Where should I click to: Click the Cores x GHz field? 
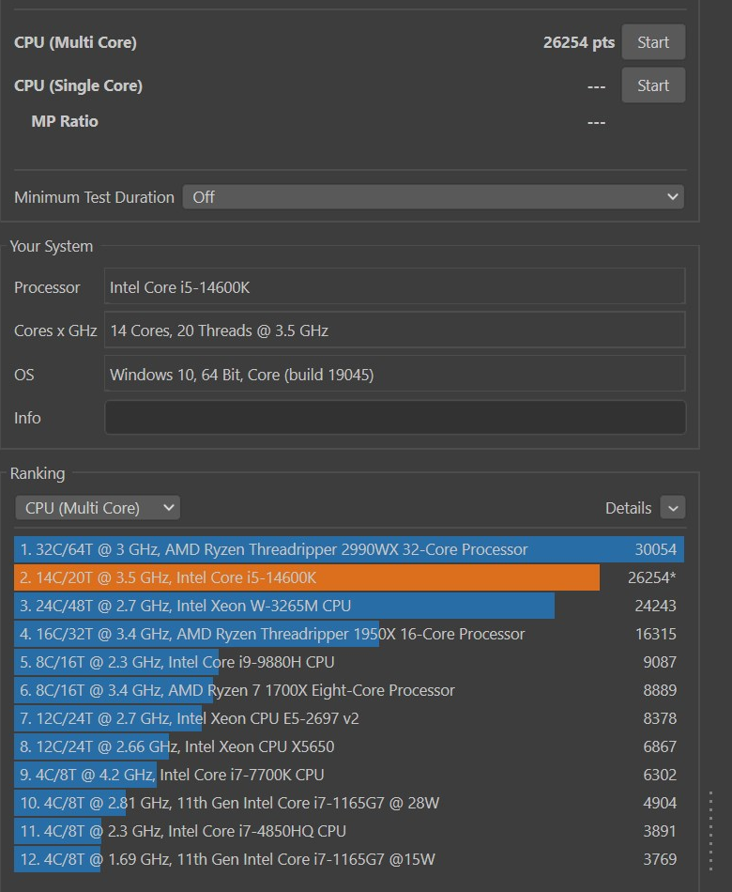395,330
